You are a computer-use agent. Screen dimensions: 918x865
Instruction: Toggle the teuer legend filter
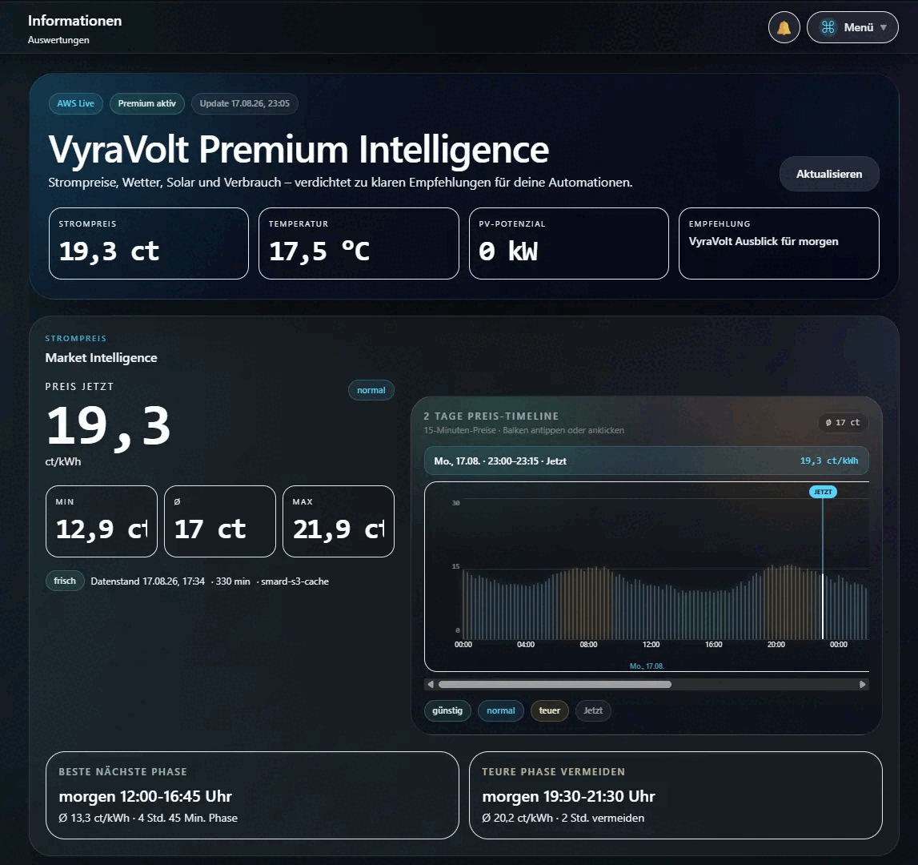pyautogui.click(x=549, y=711)
